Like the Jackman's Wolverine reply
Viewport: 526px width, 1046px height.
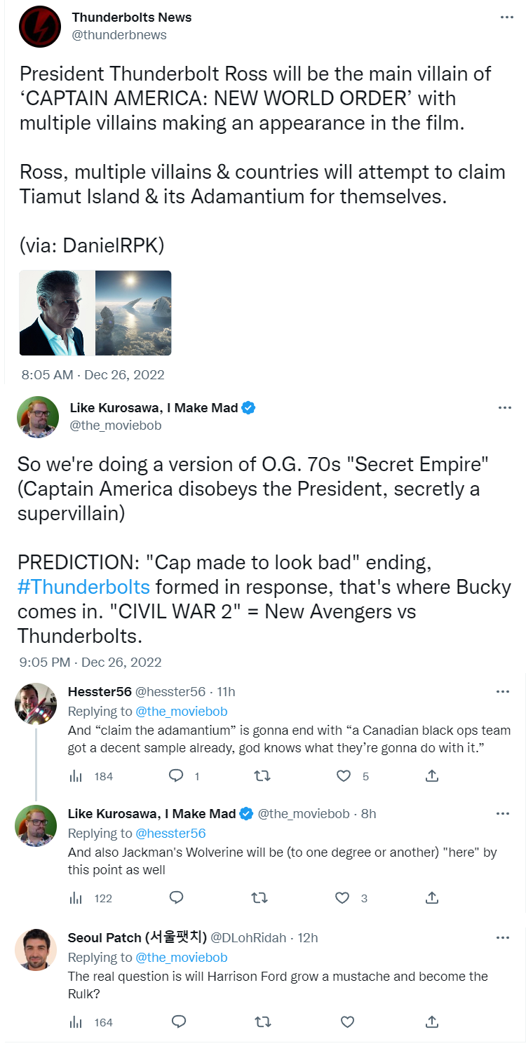point(343,898)
